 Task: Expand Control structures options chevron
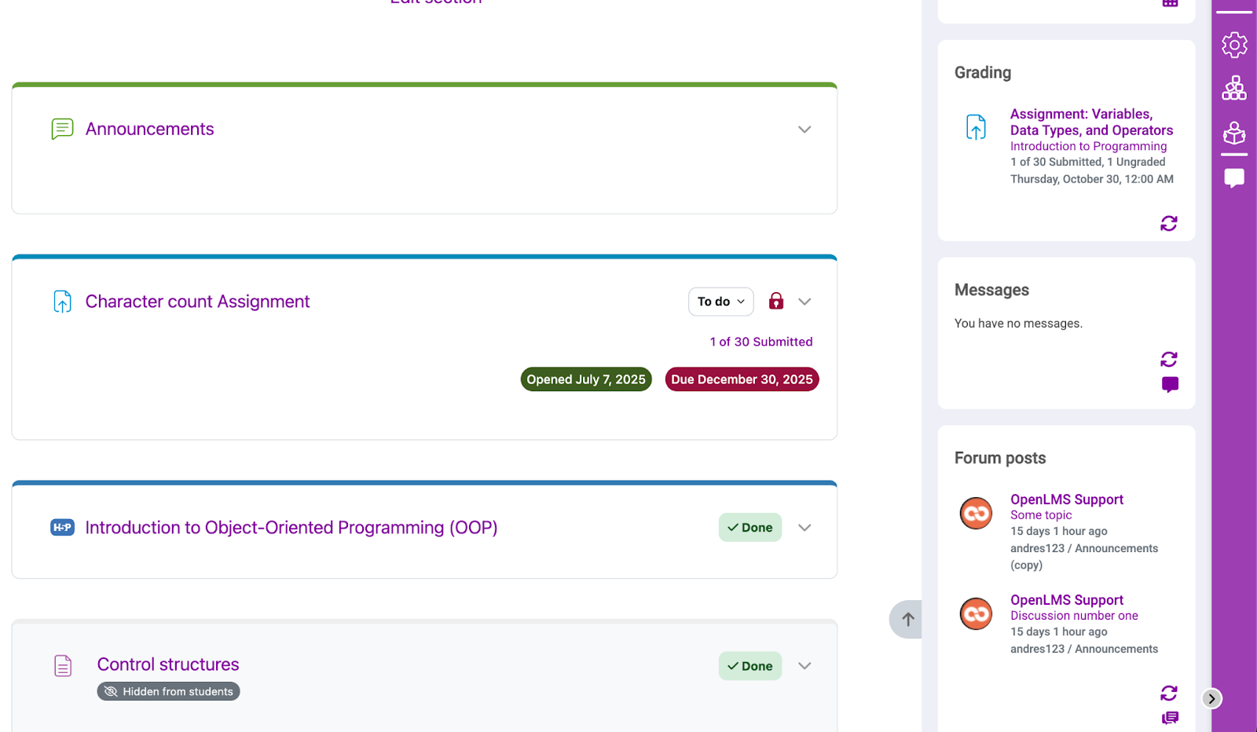[x=804, y=666]
